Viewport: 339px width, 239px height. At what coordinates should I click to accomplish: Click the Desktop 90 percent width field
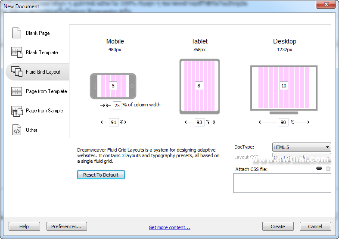point(283,122)
